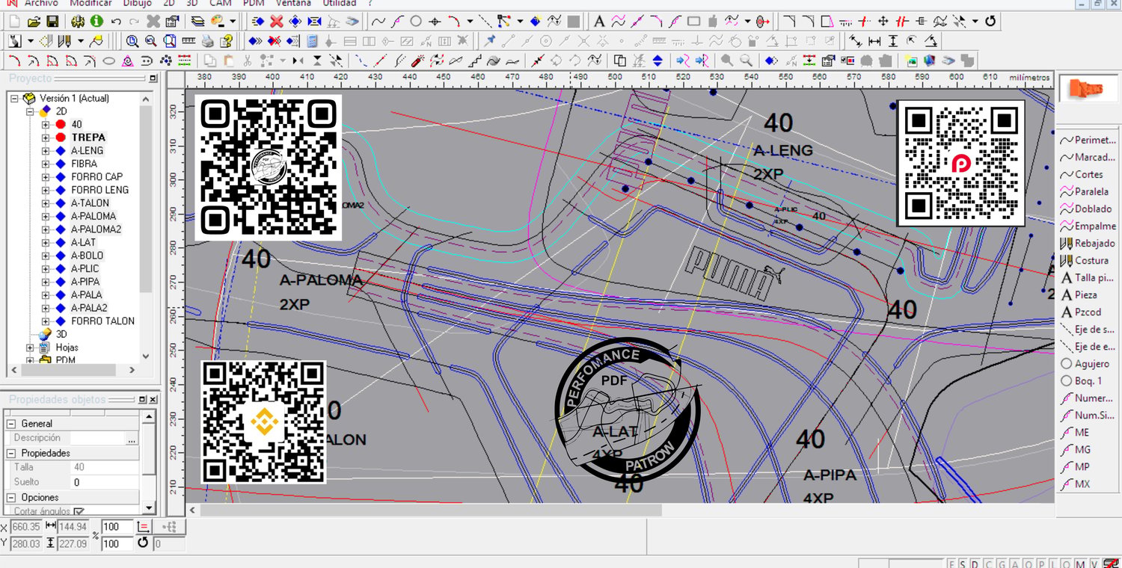Viewport: 1122px width, 568px height.
Task: Click the horizontal canvas scrollbar thumb
Action: (431, 510)
